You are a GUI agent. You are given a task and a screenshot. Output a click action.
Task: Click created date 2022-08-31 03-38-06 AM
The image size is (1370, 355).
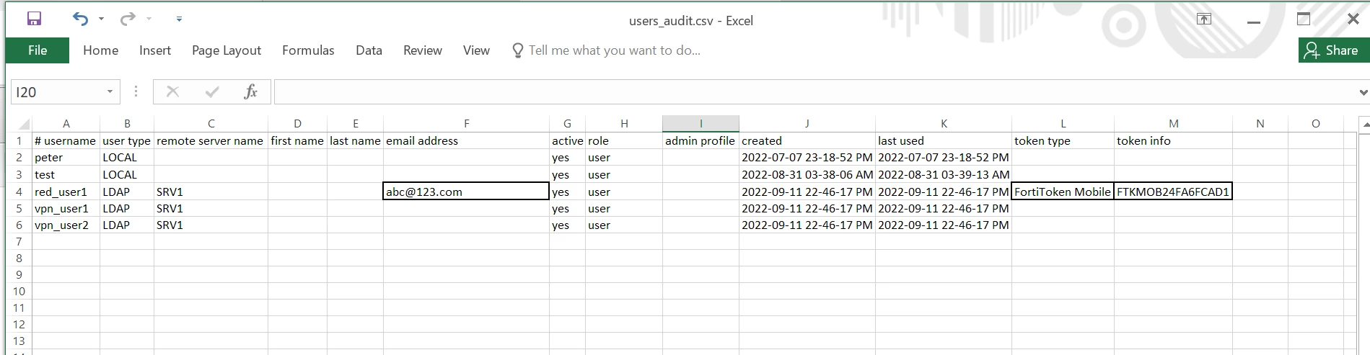pyautogui.click(x=807, y=174)
